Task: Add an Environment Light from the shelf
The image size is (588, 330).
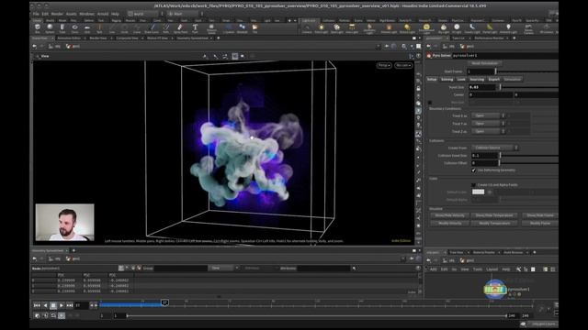Action: 426,28
